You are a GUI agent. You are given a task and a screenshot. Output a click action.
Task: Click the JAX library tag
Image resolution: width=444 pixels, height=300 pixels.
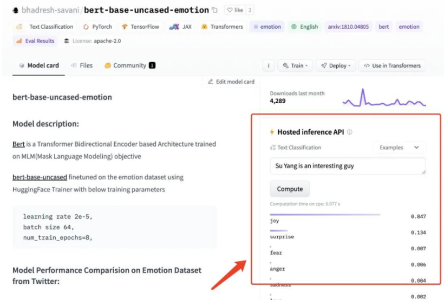coord(181,26)
